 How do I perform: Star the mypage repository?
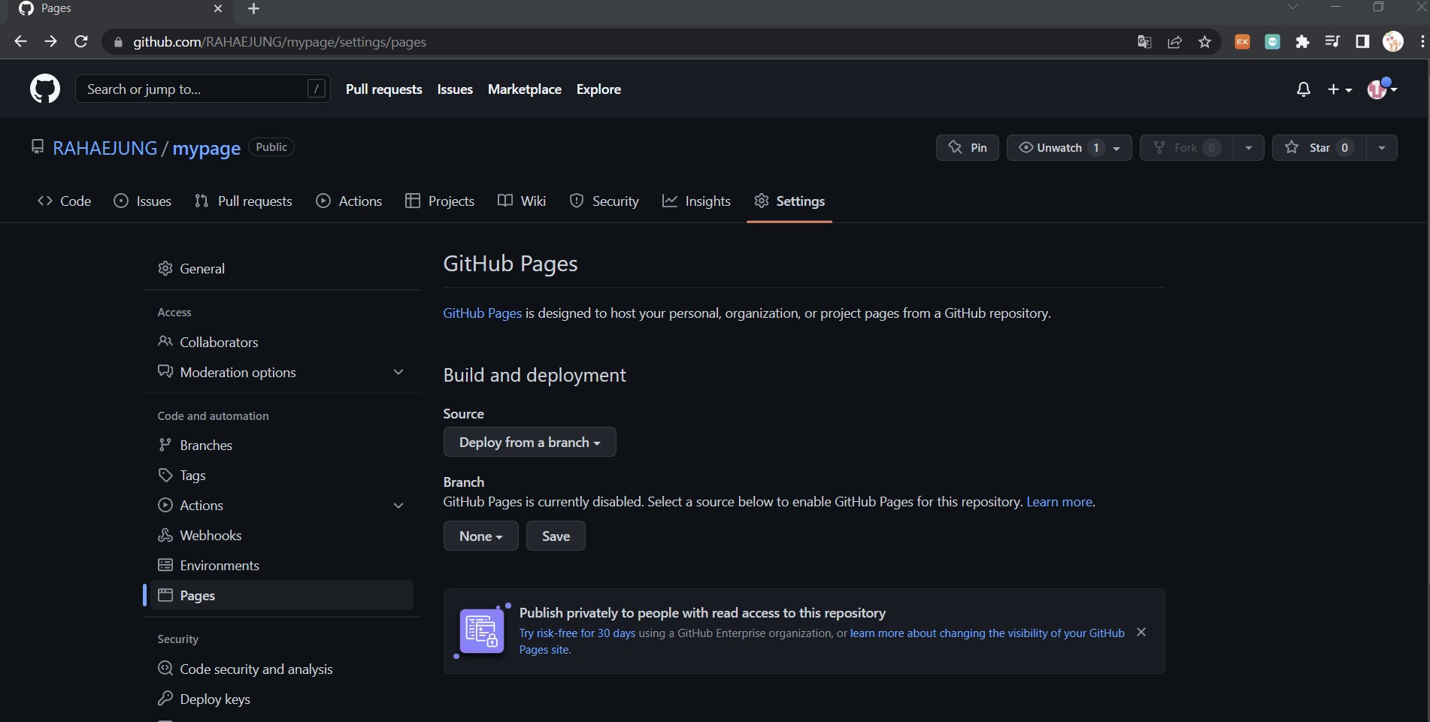tap(1319, 147)
